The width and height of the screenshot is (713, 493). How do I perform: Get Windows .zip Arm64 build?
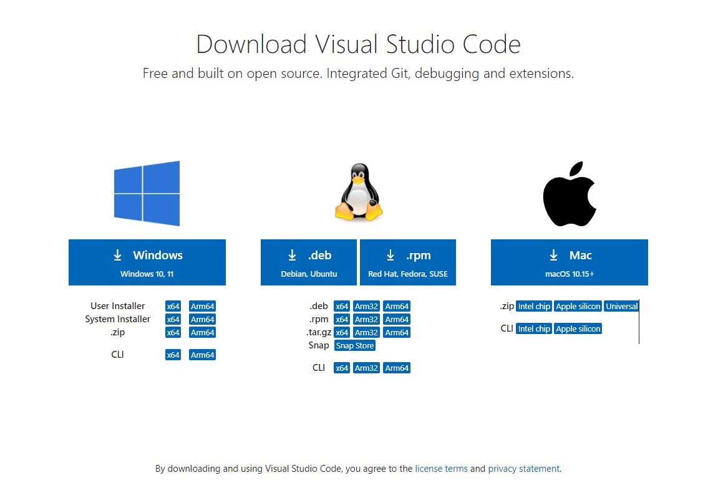(x=202, y=333)
